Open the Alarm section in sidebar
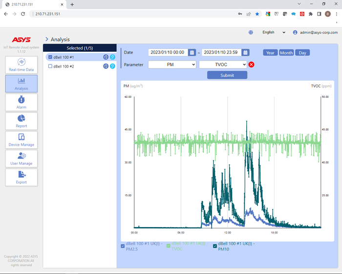This screenshot has width=342, height=274. tap(21, 102)
